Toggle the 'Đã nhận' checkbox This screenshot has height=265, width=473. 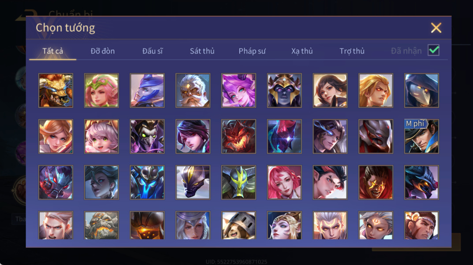point(433,50)
